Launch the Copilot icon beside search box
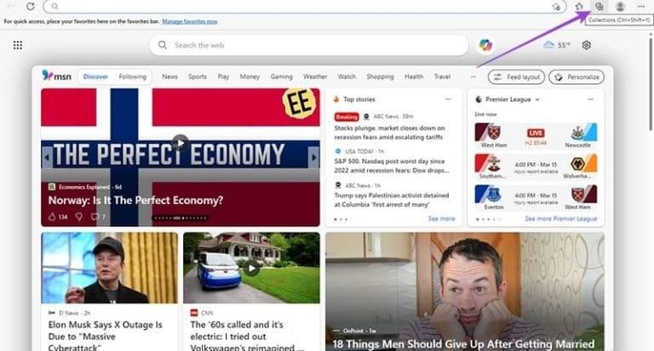Screen dimensions: 654x351 [x=485, y=45]
